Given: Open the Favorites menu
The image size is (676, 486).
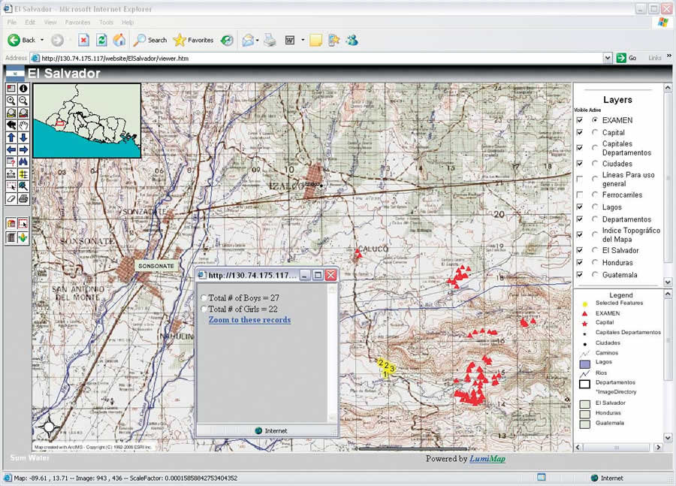Looking at the screenshot, I should click(x=77, y=23).
